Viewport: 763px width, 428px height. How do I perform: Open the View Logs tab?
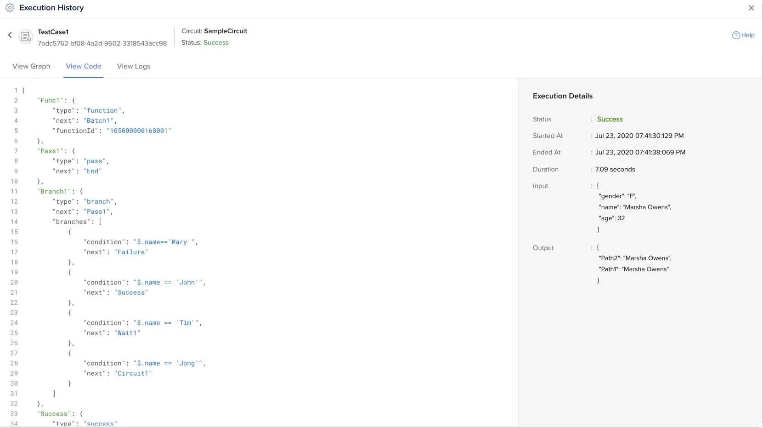[x=134, y=66]
